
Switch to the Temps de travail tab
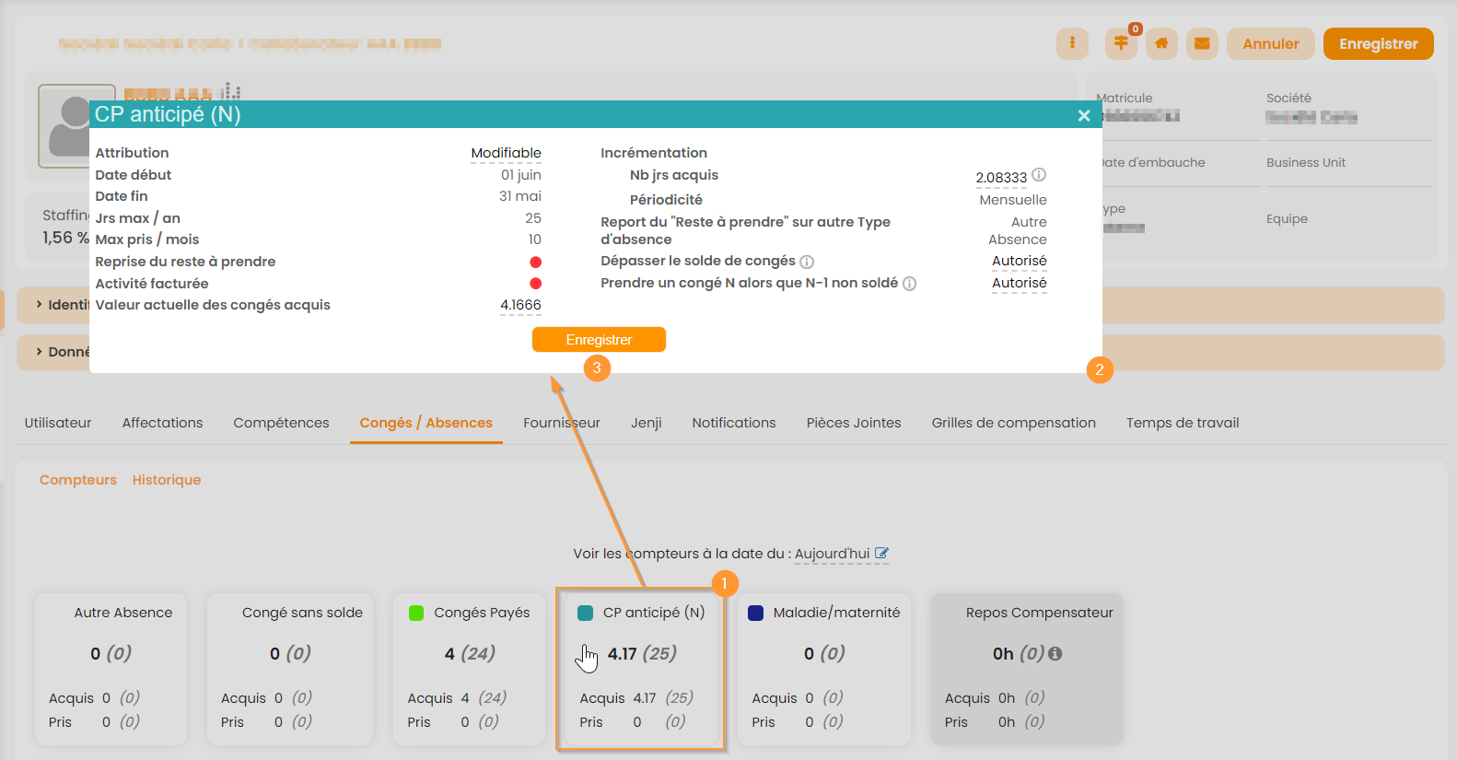1182,423
